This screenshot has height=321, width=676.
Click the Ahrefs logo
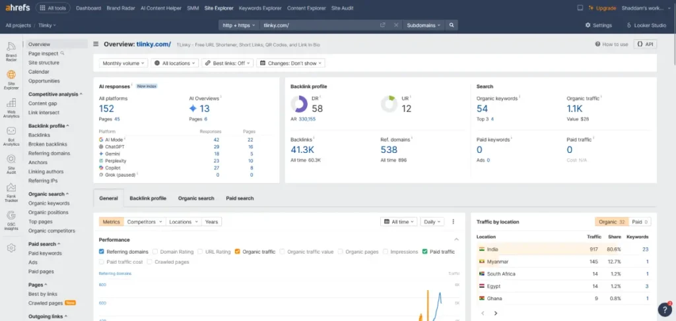coord(18,8)
